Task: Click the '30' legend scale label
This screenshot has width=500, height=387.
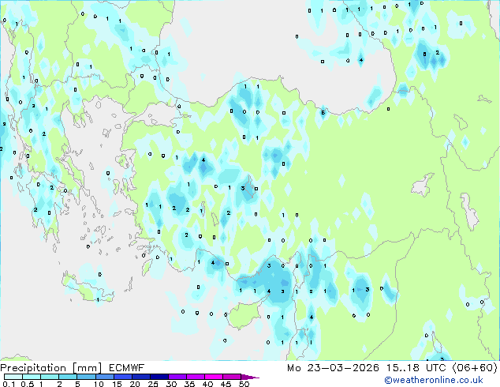Action: (171, 384)
